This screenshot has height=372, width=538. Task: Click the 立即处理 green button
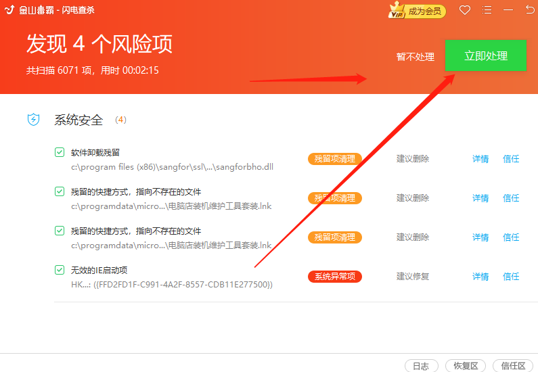pos(485,55)
